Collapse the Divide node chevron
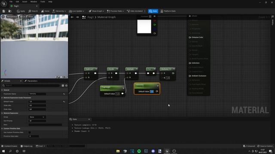This screenshot has height=154, width=275. tap(117, 69)
